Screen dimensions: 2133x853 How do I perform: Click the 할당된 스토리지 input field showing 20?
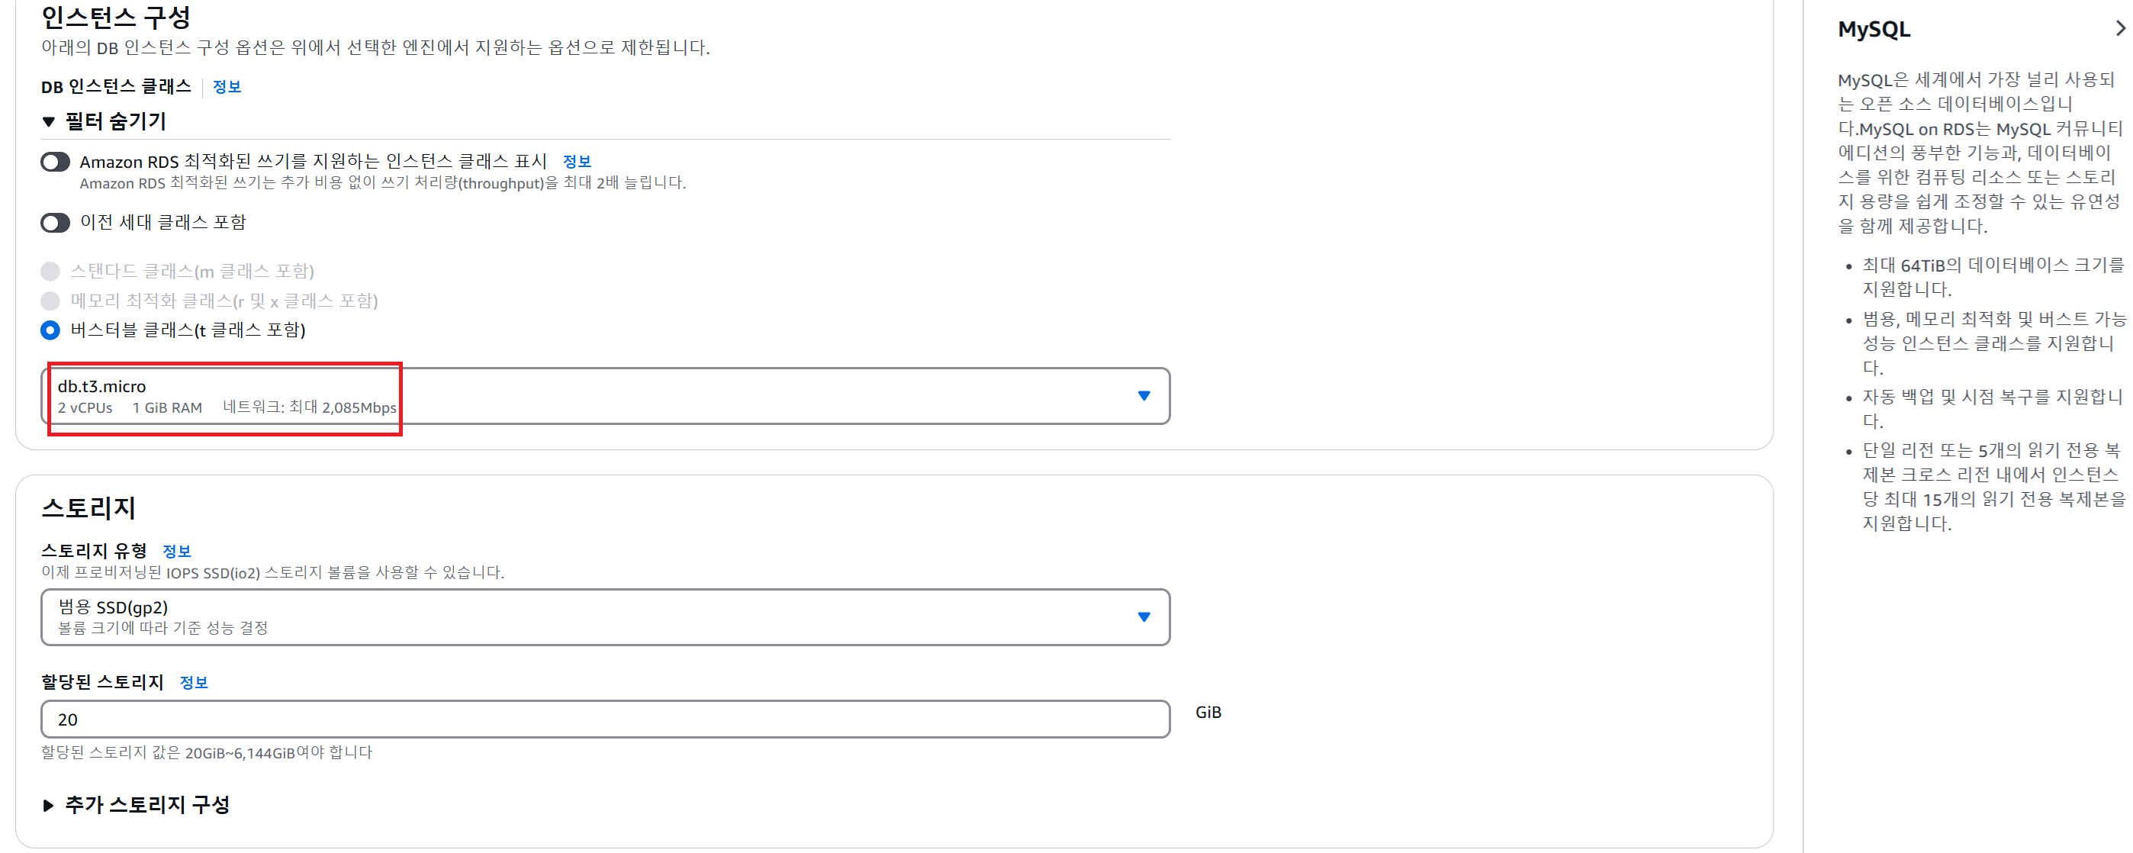(604, 719)
